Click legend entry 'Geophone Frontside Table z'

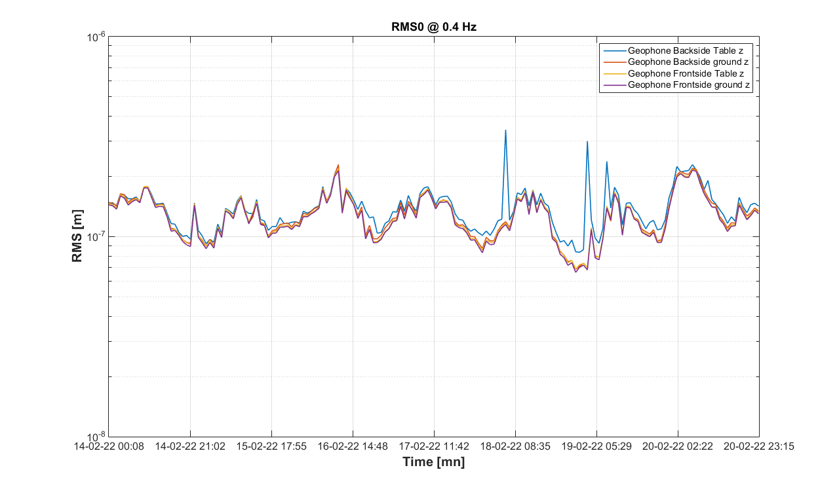tap(686, 73)
